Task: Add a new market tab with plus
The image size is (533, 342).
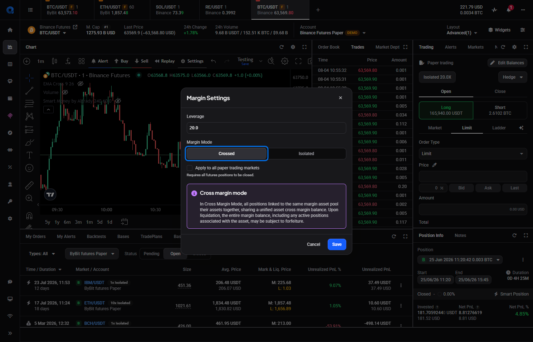Action: [318, 10]
